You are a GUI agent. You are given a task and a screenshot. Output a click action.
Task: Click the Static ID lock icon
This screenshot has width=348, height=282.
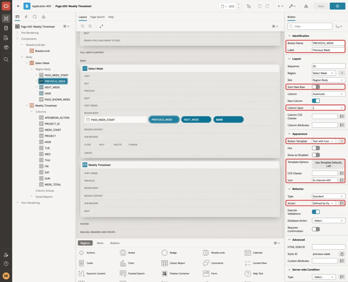[342, 254]
